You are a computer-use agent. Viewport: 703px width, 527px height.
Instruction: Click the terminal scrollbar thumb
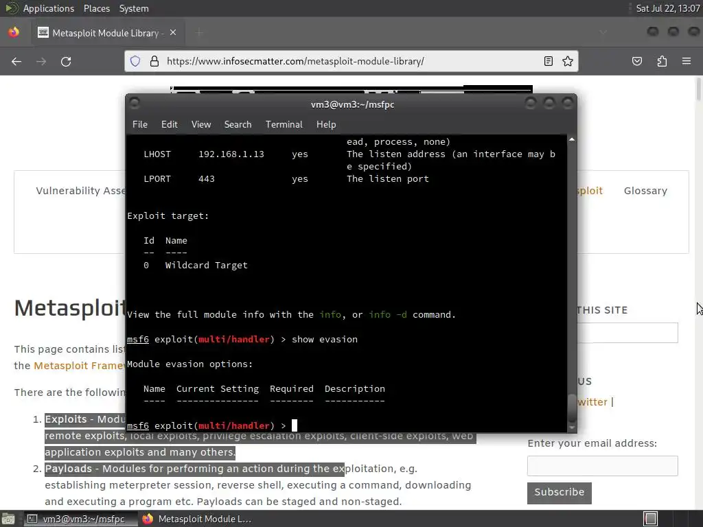coord(572,408)
